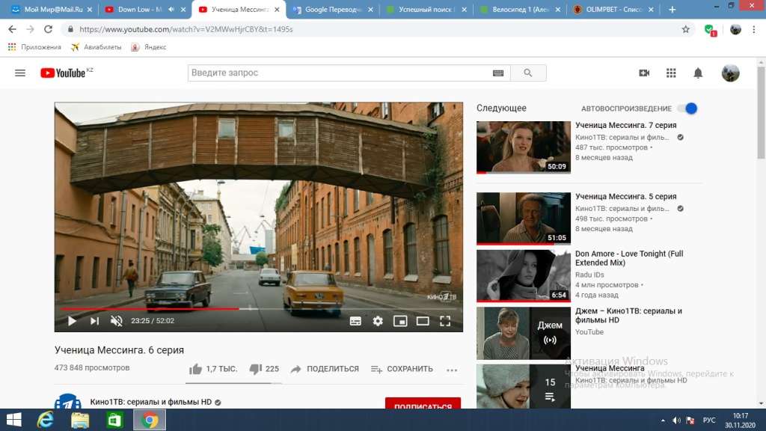This screenshot has height=431, width=766.
Task: Share the video via ПОДЕЛИТЬСЯ
Action: pos(325,369)
